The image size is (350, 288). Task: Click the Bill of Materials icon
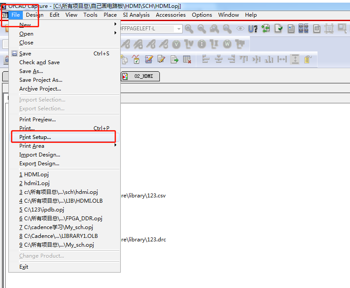tap(317, 29)
